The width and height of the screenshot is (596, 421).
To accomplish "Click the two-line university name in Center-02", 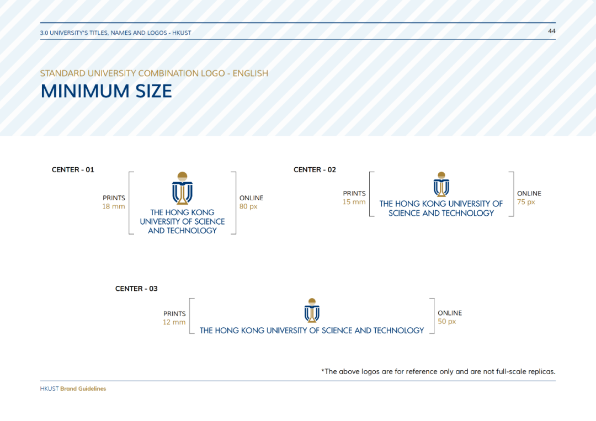I will [441, 209].
